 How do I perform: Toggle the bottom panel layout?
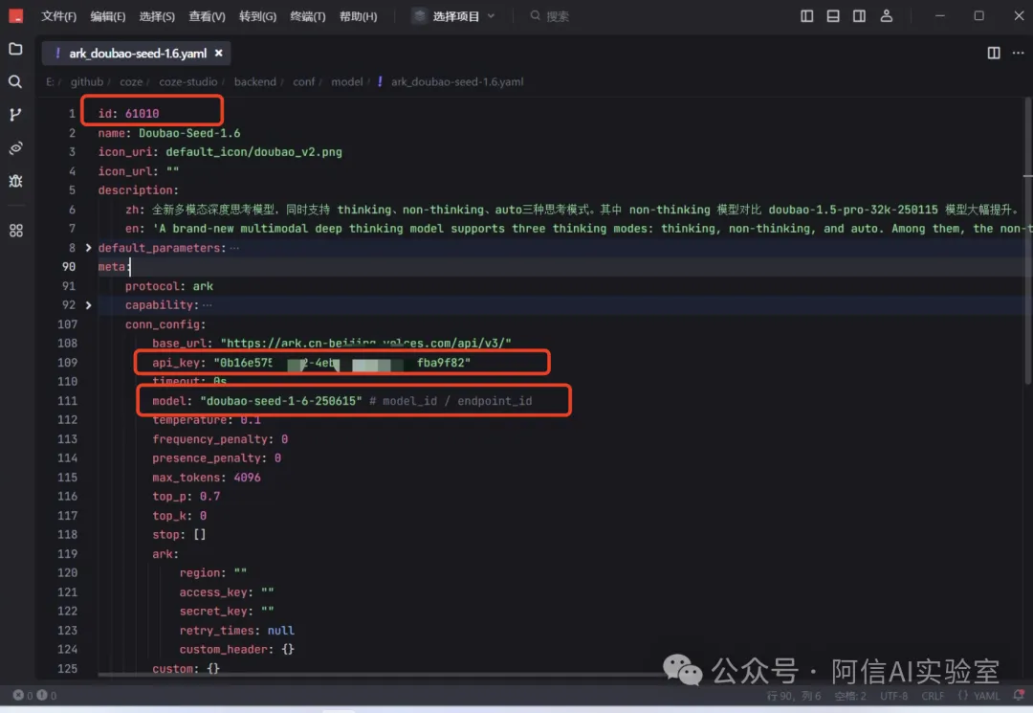833,16
